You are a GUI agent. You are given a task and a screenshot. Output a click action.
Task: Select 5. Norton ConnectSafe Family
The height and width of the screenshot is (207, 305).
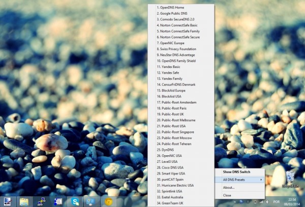coord(181,31)
